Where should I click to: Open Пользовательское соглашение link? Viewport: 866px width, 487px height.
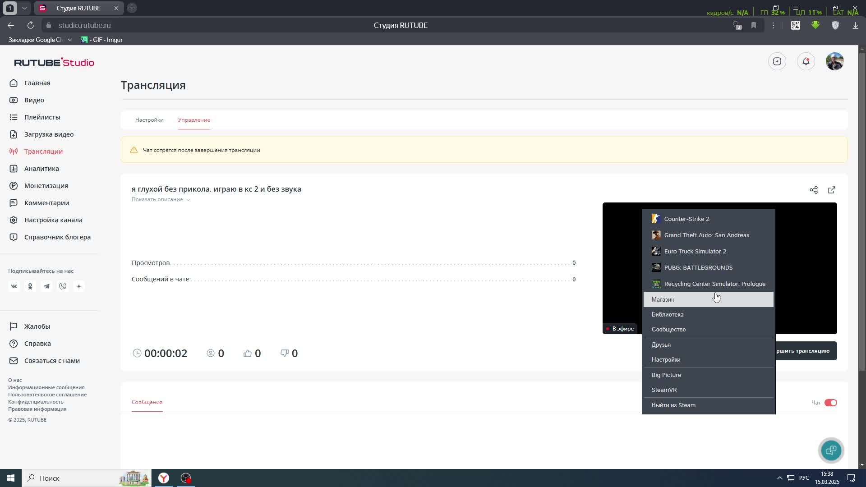click(x=47, y=395)
